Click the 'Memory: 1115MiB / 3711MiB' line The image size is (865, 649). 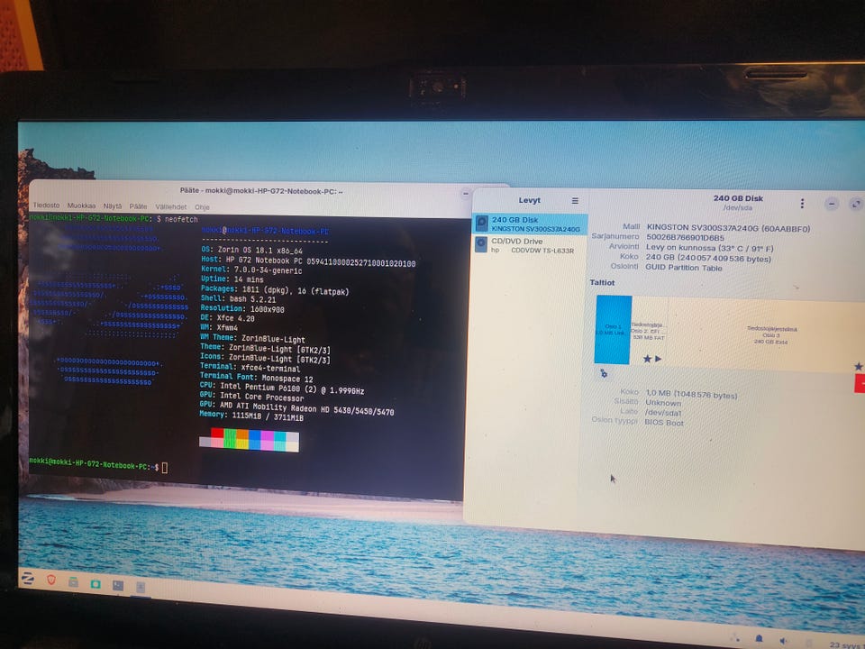(x=251, y=416)
